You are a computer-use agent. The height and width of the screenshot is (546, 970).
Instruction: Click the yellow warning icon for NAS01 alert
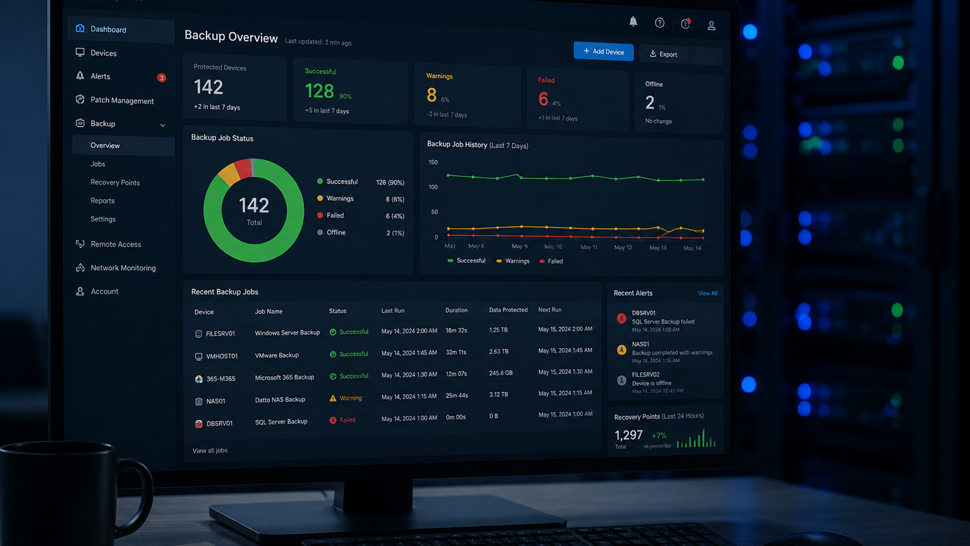point(621,349)
